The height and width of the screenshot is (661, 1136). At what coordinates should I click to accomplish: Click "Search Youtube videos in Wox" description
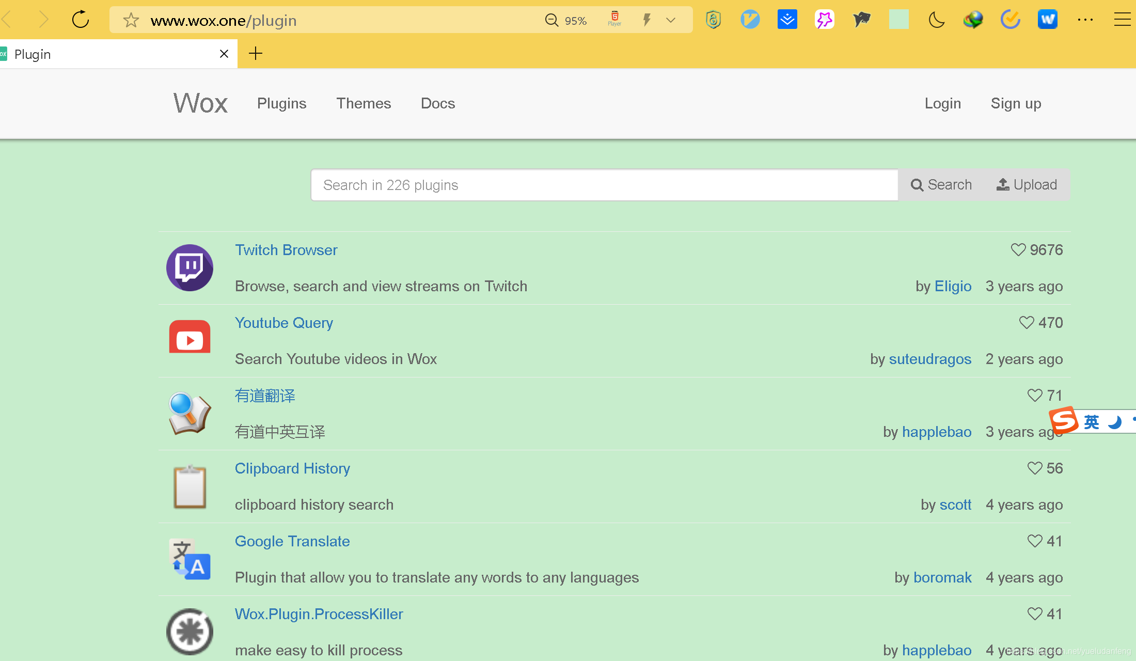(336, 359)
